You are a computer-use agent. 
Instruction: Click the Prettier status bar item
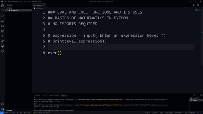tap(192, 113)
